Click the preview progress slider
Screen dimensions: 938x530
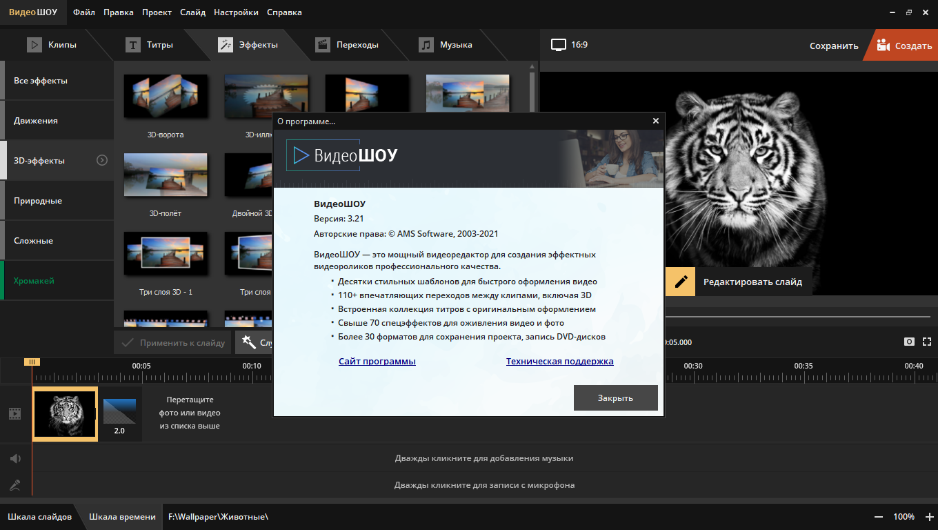coord(798,317)
